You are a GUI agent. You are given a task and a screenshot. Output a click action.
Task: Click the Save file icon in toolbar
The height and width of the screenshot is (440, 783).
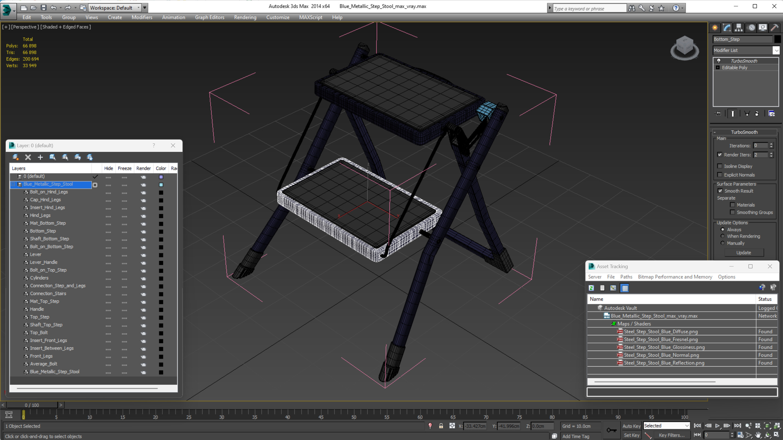point(43,8)
